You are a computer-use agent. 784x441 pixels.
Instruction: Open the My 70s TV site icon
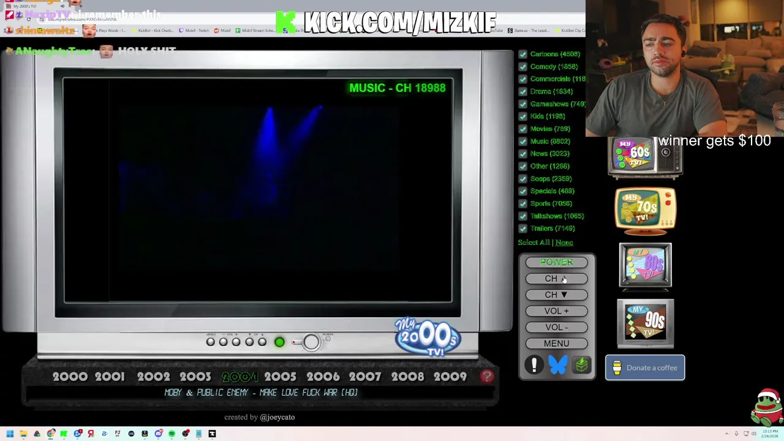click(645, 211)
